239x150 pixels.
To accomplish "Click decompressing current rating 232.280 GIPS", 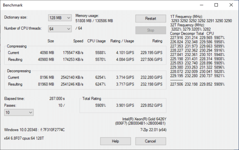I will (x=151, y=77).
